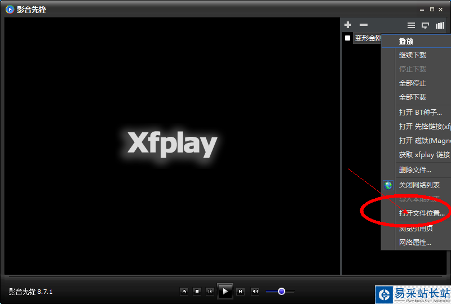Choose 关闭网络列表 in the context menu

point(416,185)
